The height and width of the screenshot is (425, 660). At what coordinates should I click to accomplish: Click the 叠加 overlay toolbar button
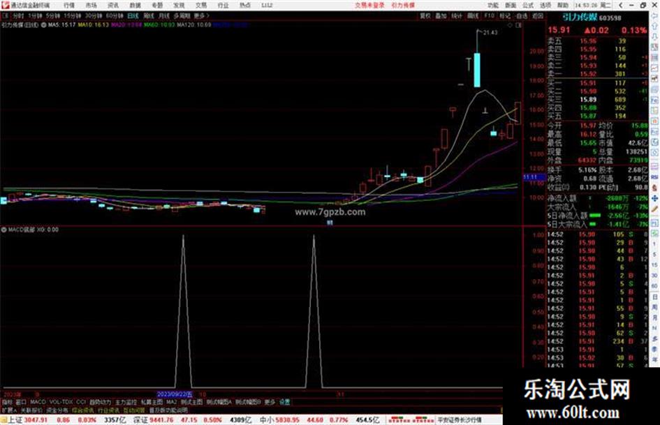pos(441,15)
